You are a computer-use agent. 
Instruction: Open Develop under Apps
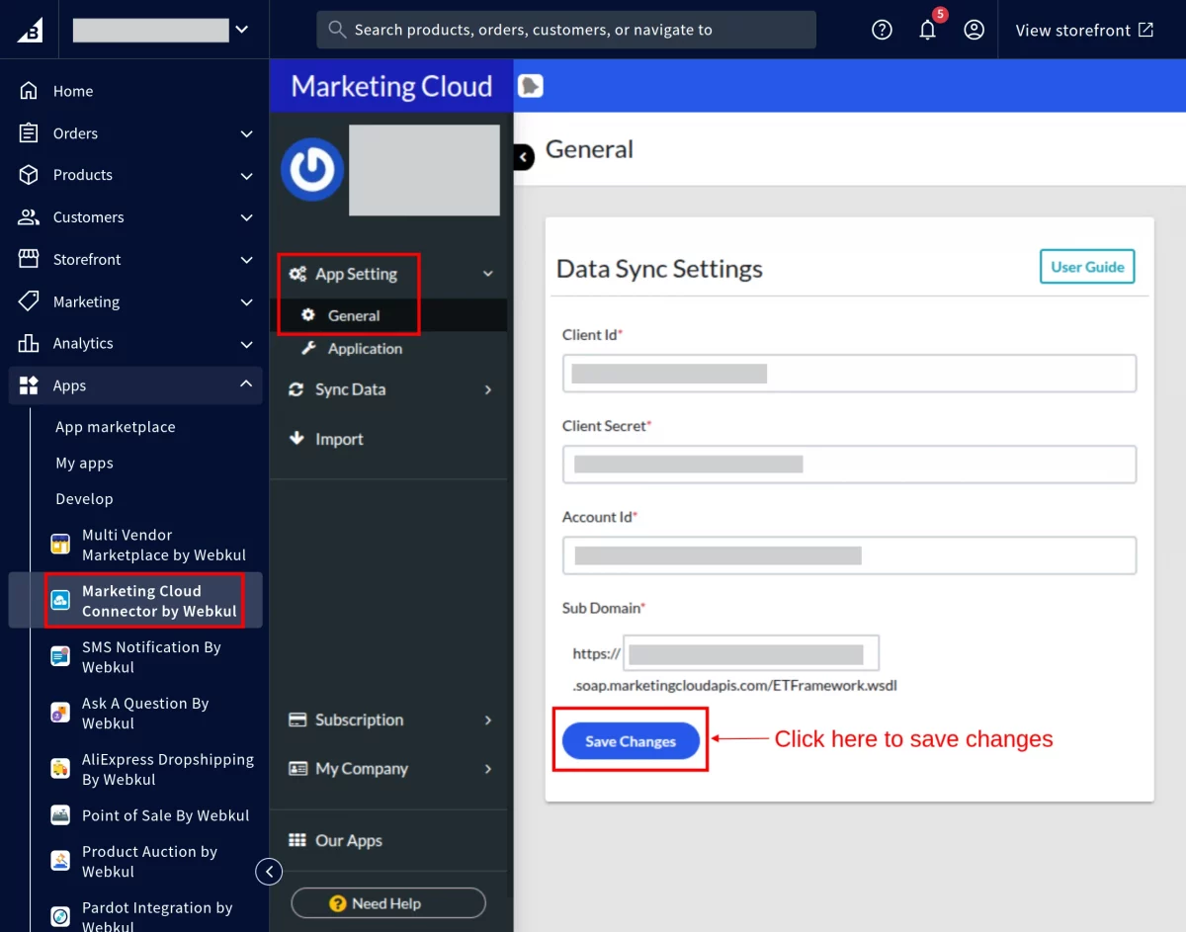(84, 499)
